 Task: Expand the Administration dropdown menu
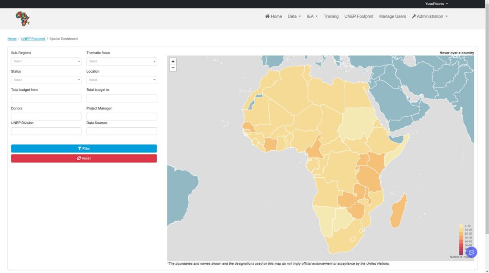[430, 16]
